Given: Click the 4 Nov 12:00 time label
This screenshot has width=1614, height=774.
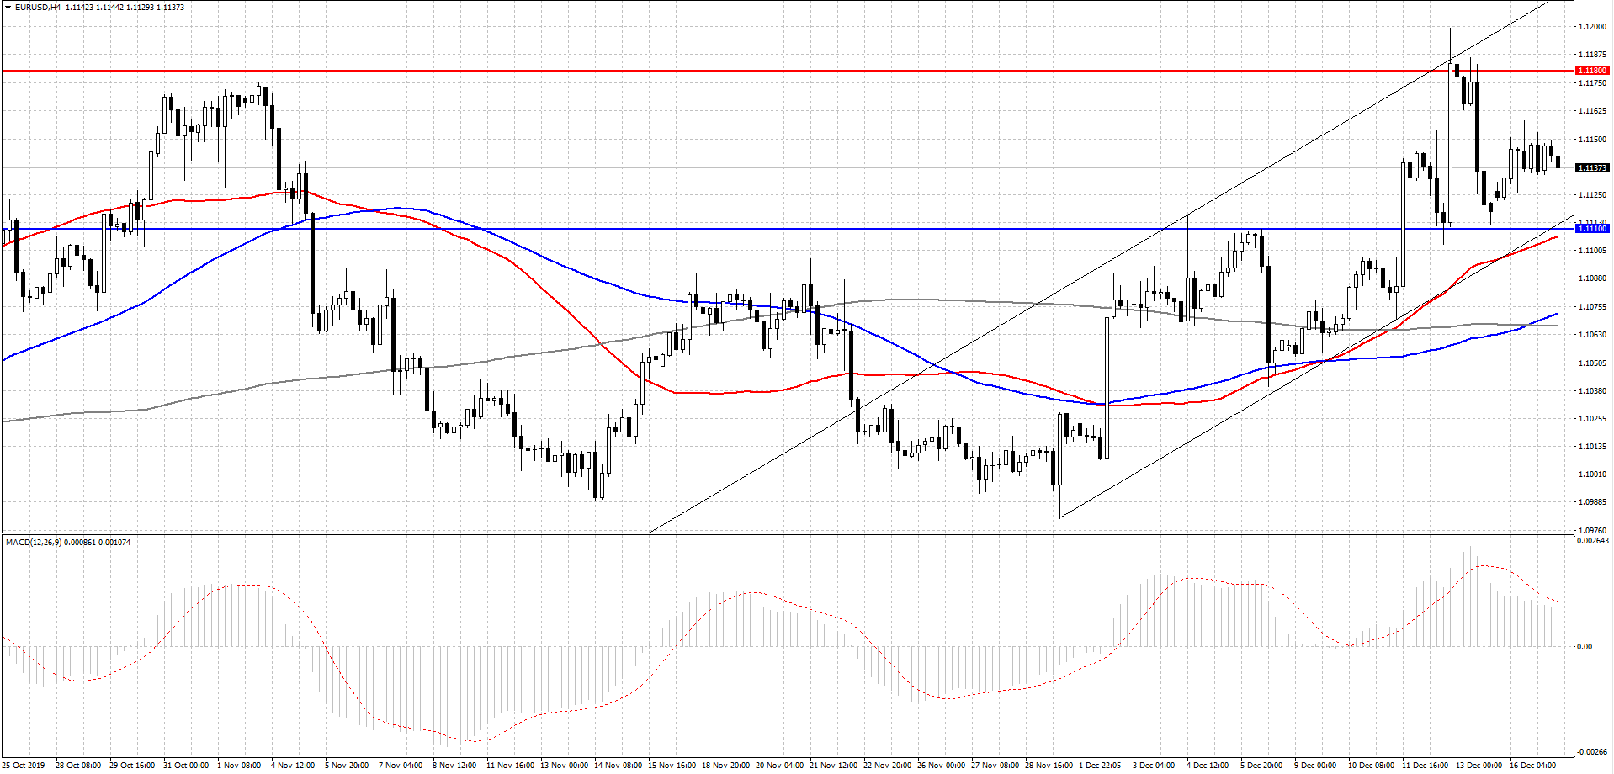Looking at the screenshot, I should pos(293,766).
